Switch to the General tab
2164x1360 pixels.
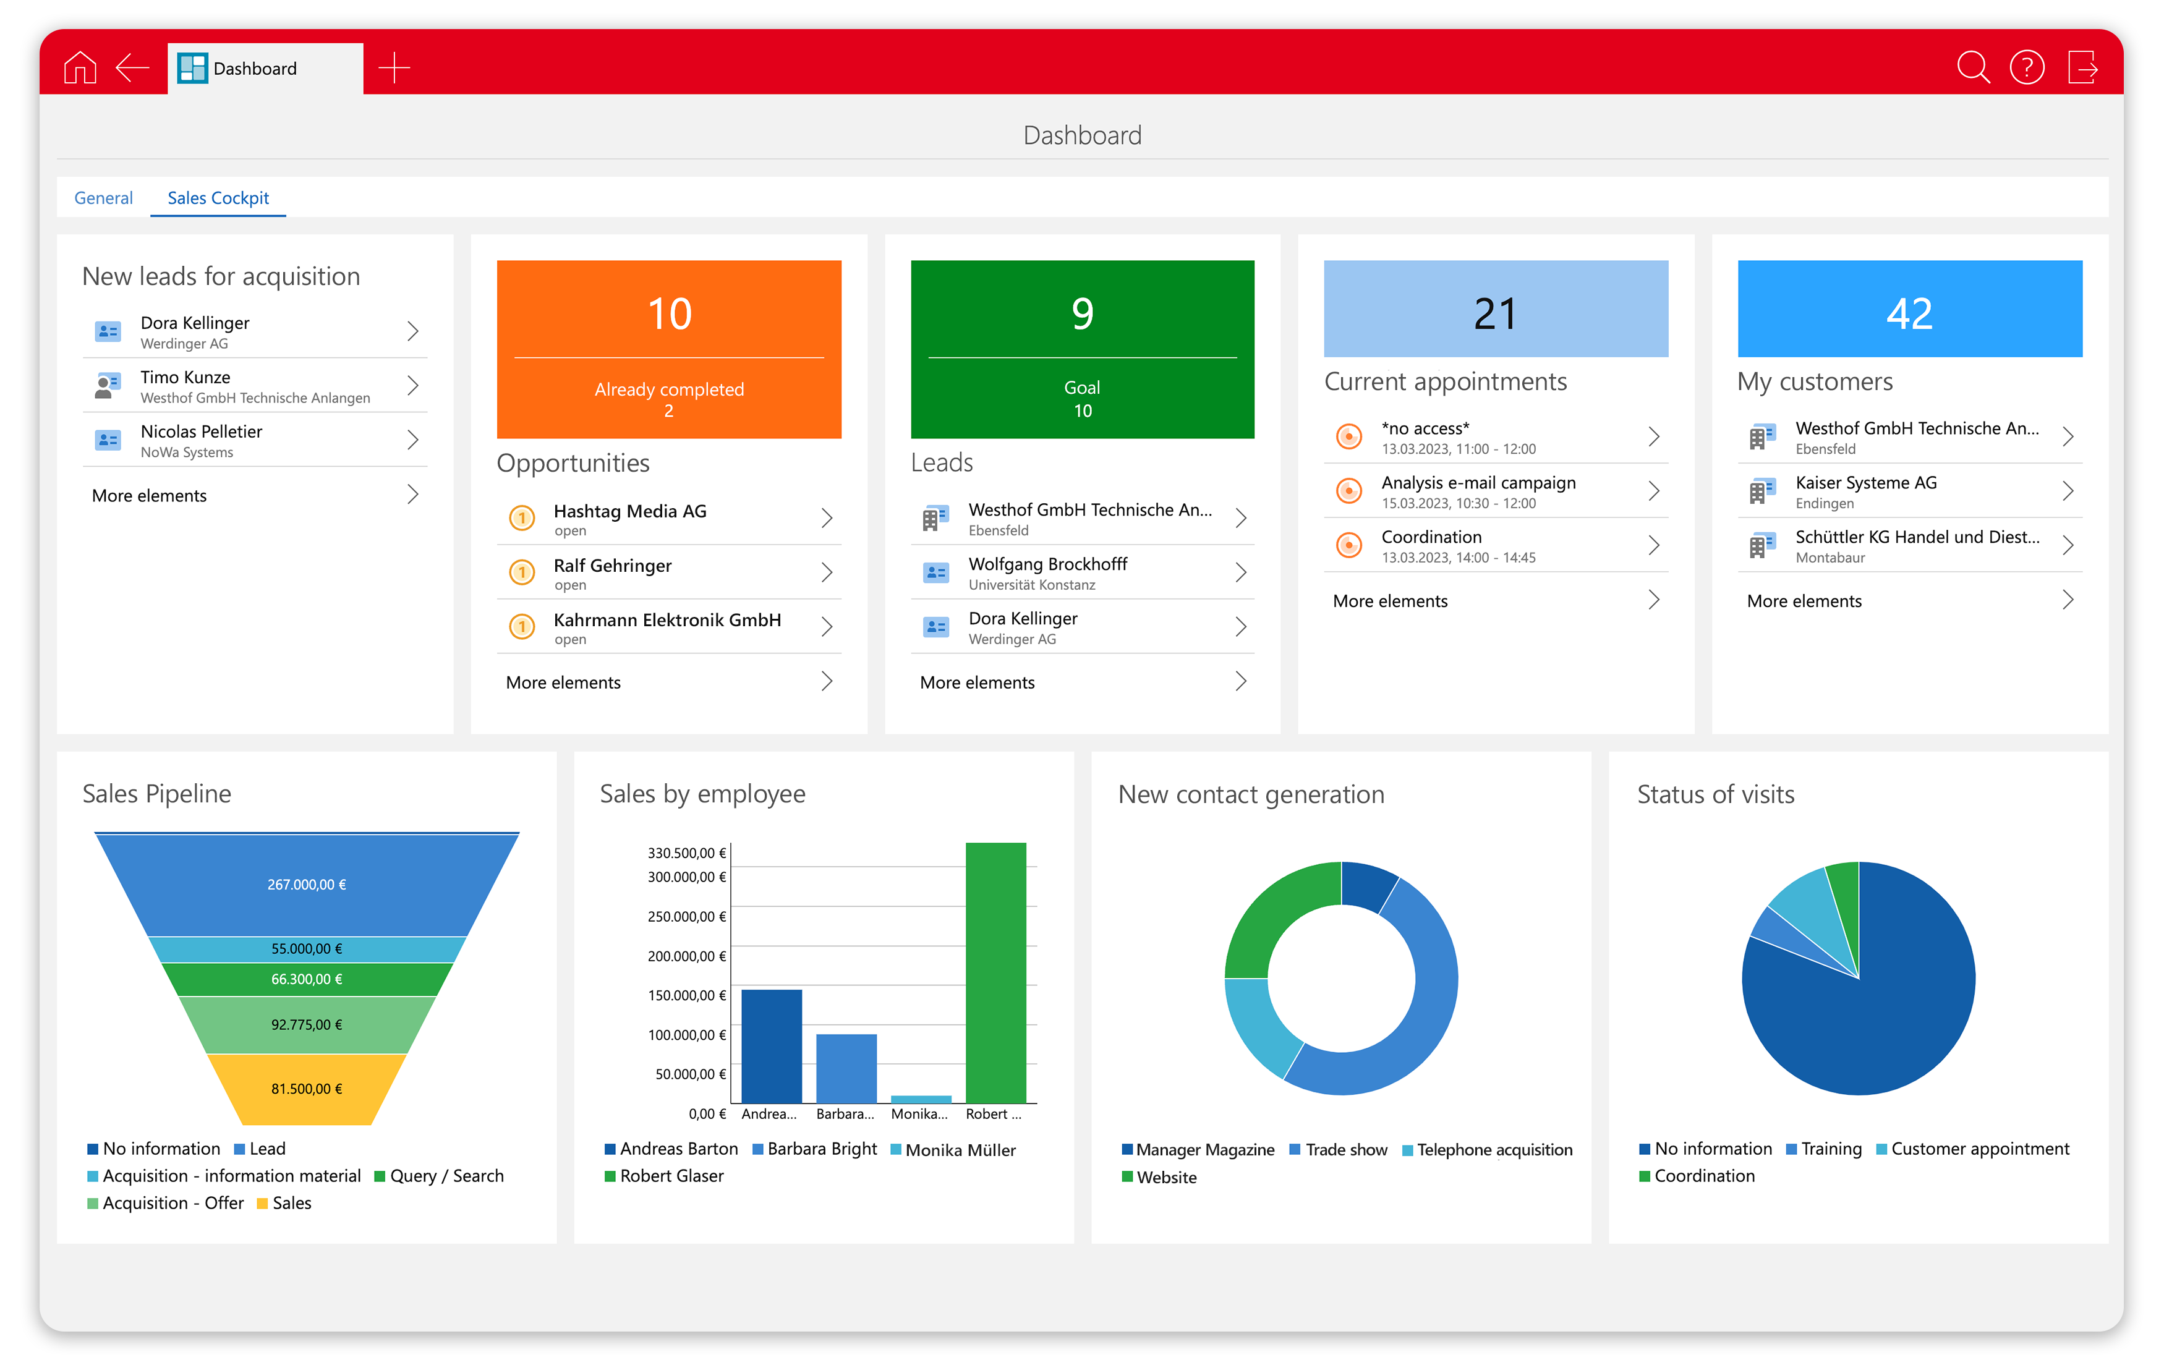click(x=103, y=198)
